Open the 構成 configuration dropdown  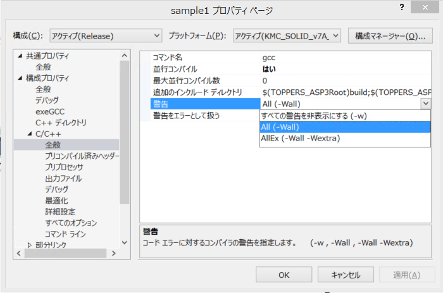click(x=105, y=35)
